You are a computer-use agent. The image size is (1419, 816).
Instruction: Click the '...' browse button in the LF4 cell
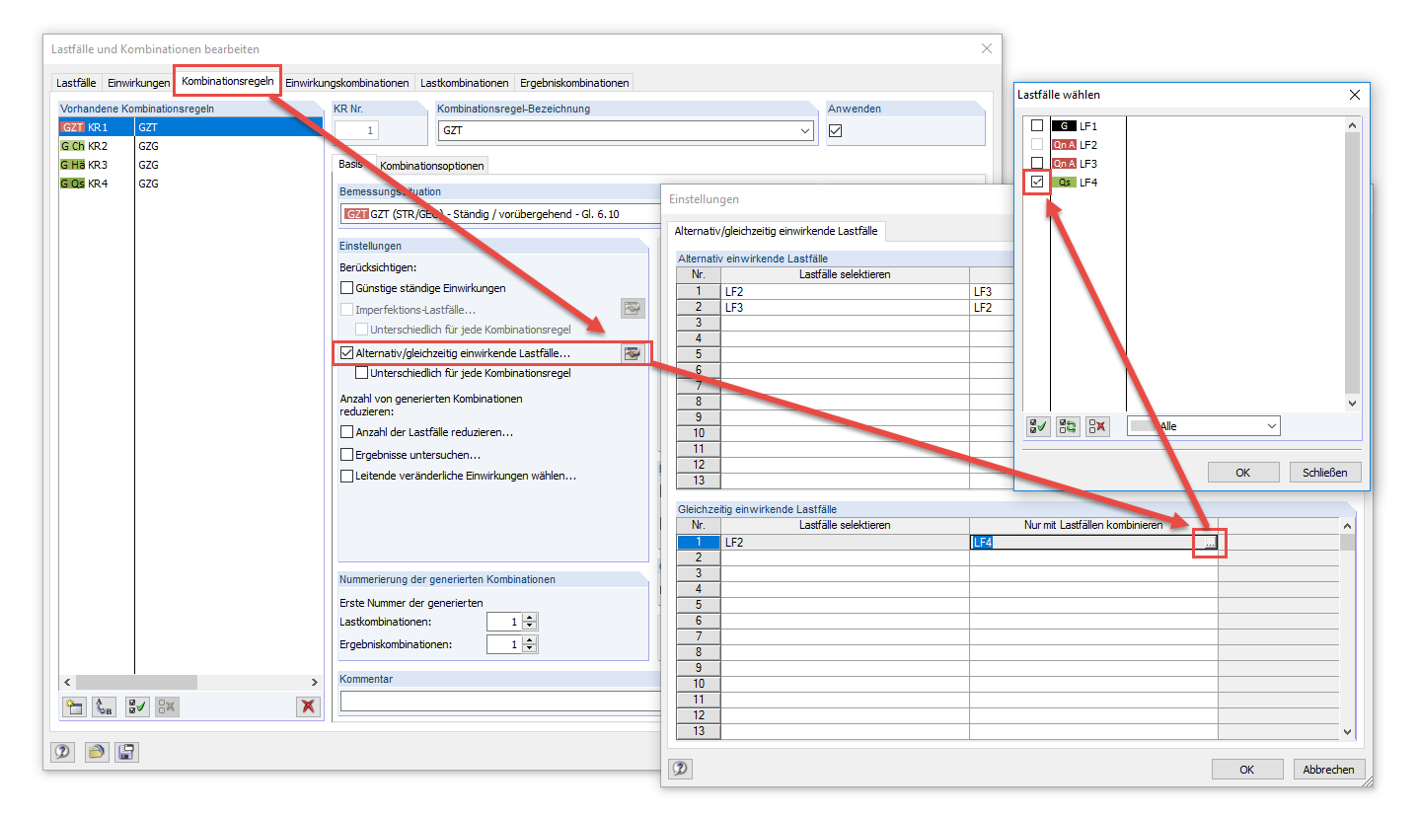pyautogui.click(x=1209, y=542)
